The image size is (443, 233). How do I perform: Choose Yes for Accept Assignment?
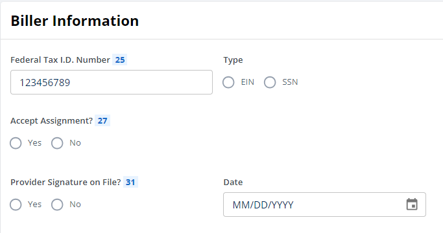point(16,143)
